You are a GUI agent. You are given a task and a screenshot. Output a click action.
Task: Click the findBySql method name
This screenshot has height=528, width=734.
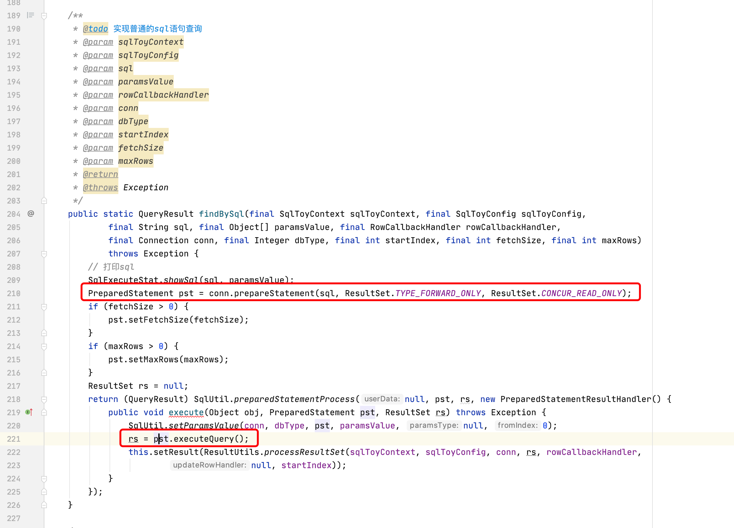[x=221, y=214]
